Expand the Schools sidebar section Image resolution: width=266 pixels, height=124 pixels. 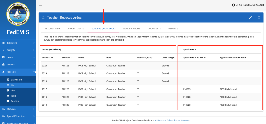[x=18, y=65]
